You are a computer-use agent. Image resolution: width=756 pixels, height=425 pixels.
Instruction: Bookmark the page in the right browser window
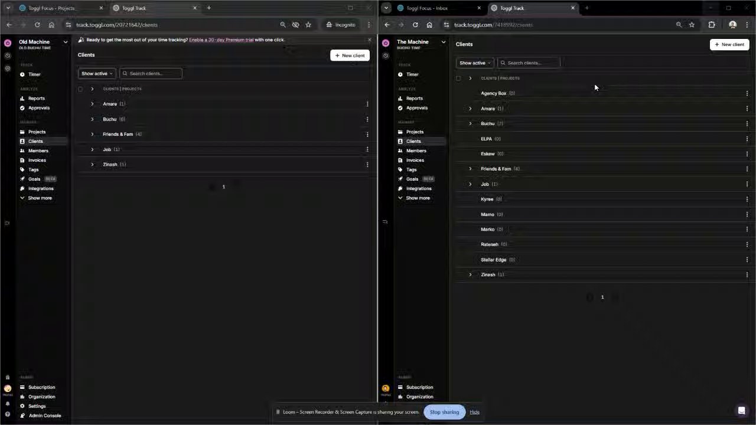pos(692,25)
